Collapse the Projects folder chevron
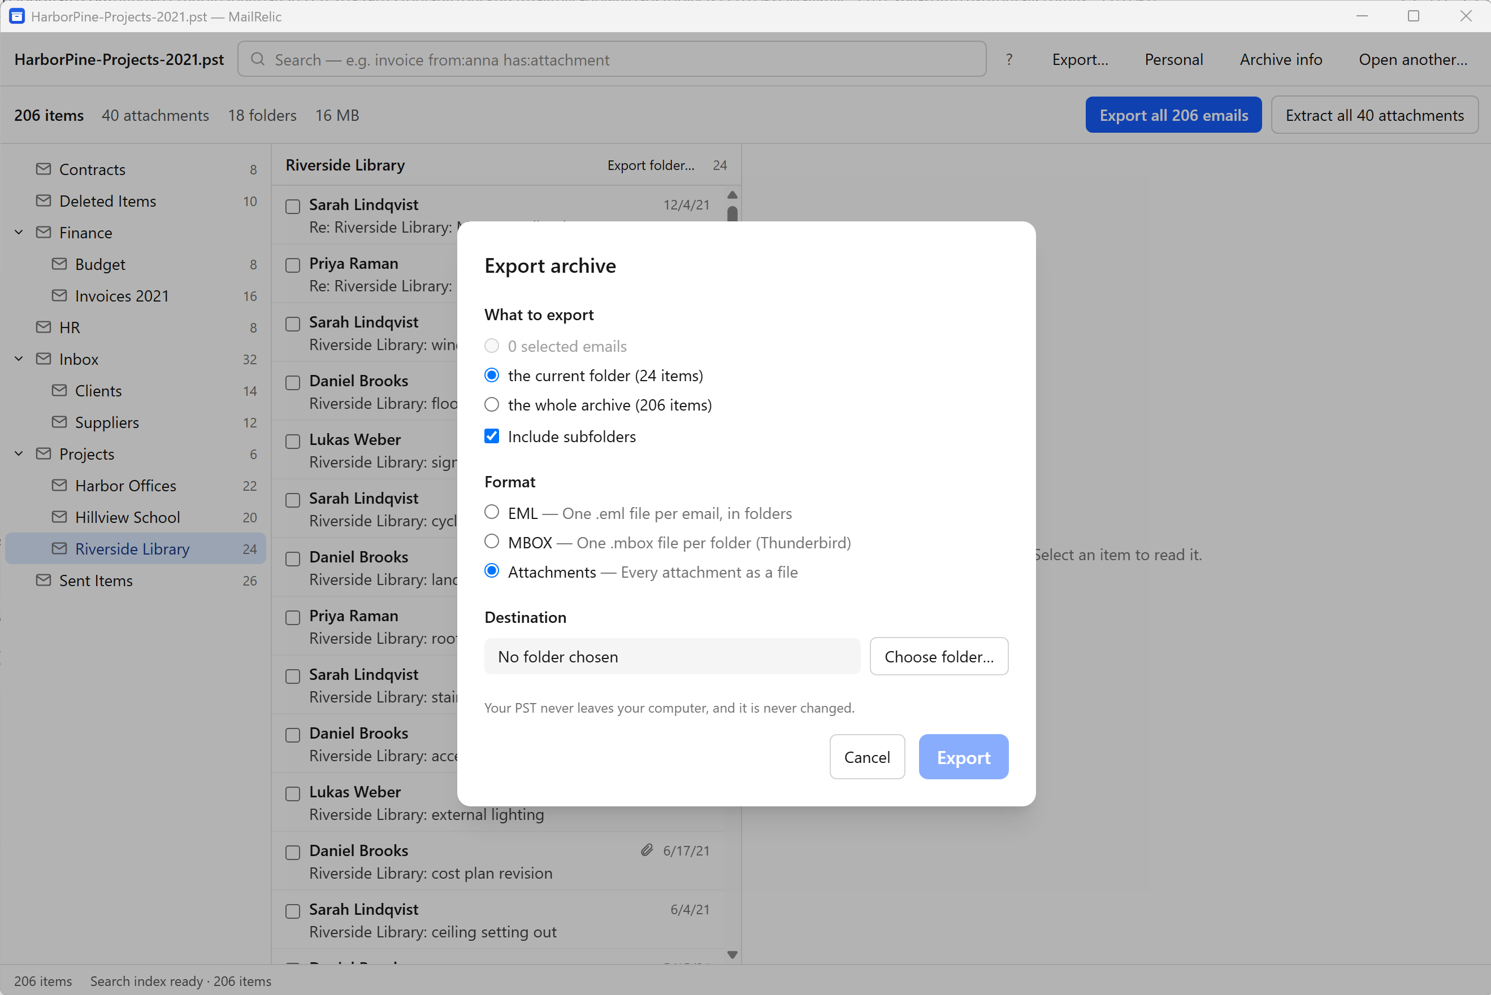Image resolution: width=1491 pixels, height=995 pixels. point(19,453)
